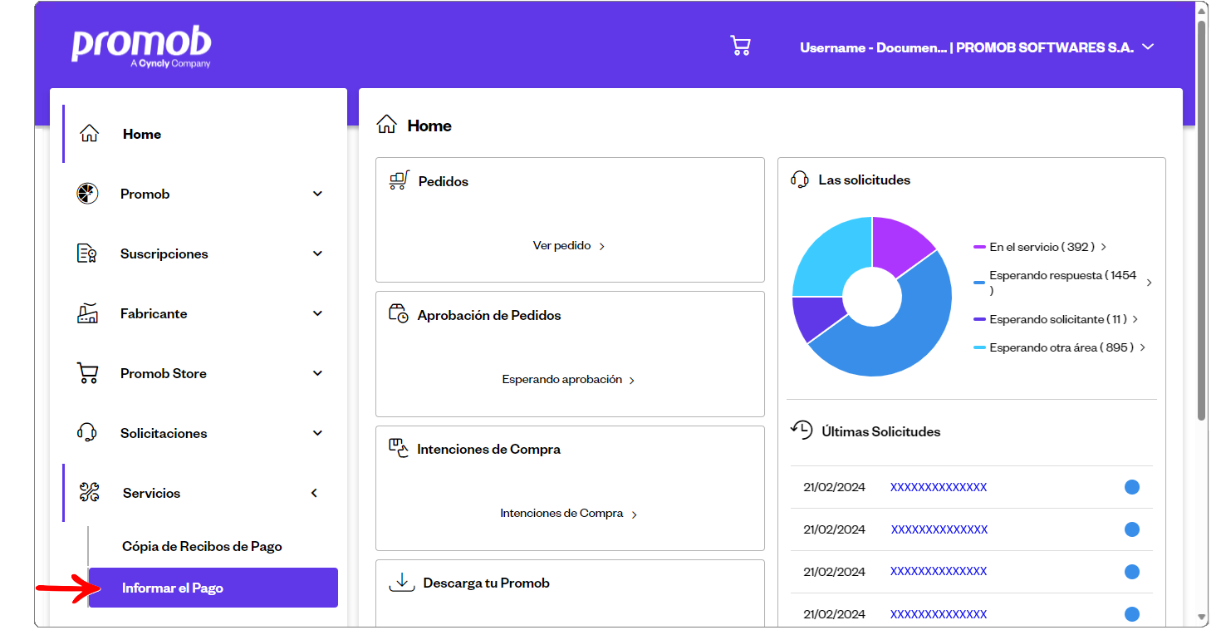Expand the Suscripciones menu chevron
This screenshot has height=630, width=1211.
point(317,253)
